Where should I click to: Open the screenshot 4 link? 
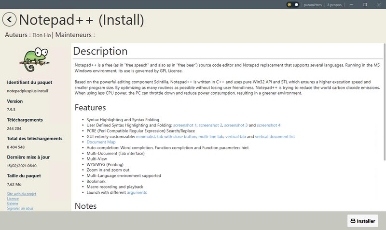[x=269, y=125]
